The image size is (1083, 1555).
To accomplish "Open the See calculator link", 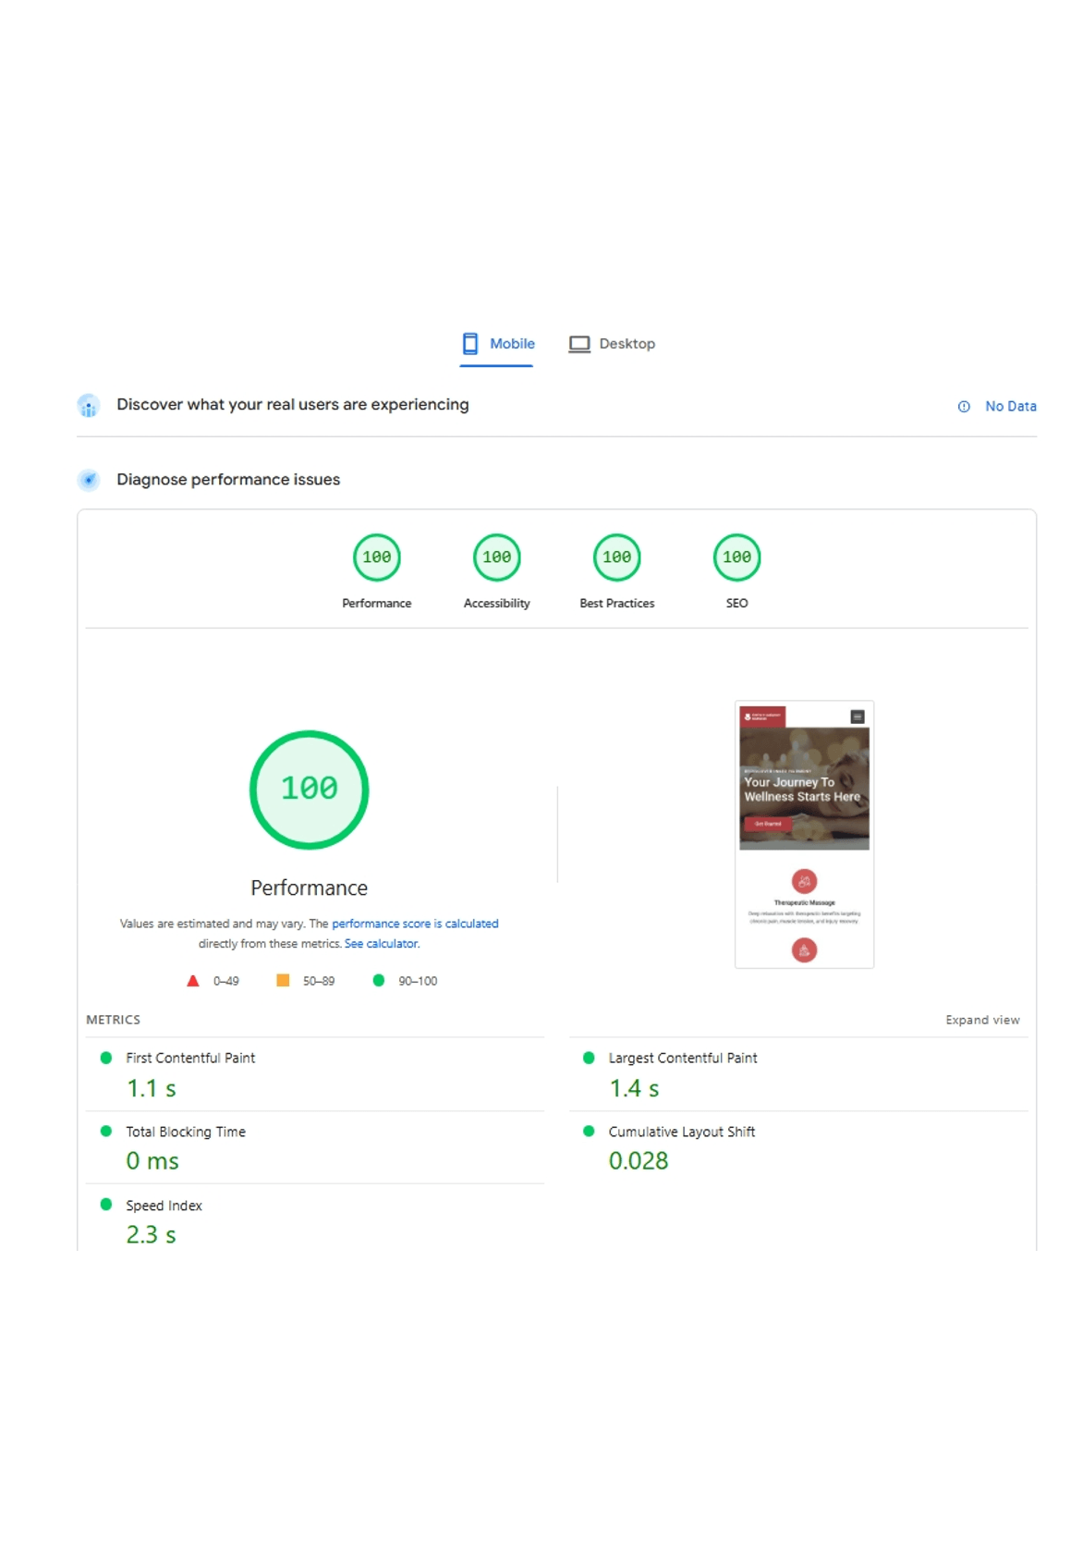I will pos(382,944).
